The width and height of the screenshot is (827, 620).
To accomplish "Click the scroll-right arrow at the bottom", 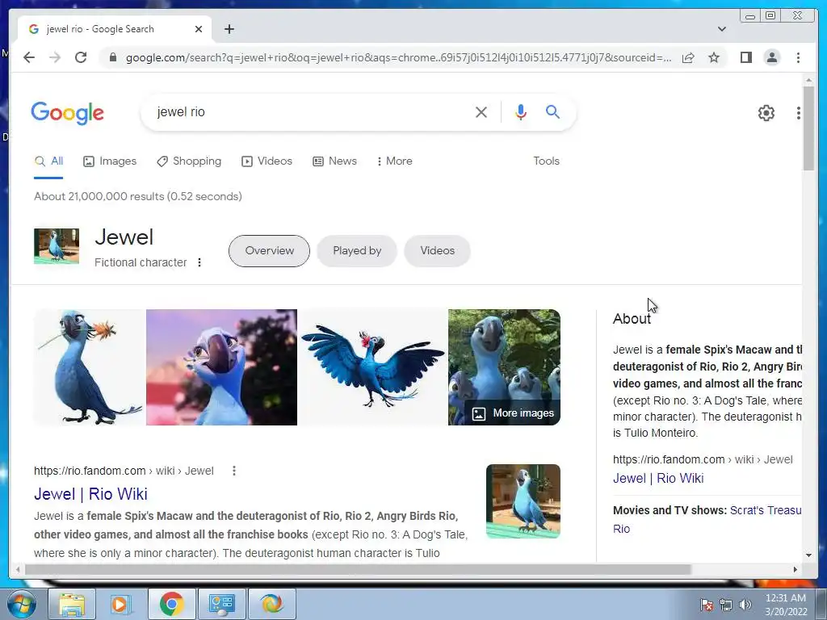I will click(x=796, y=569).
